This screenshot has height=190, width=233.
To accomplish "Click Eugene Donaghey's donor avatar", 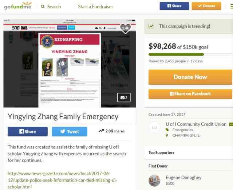I will [x=154, y=181].
